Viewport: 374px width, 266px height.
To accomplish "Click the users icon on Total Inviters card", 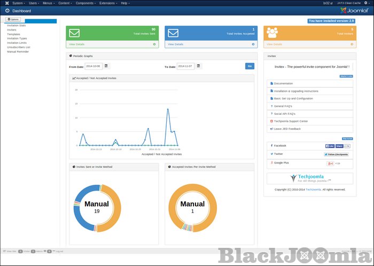I will point(272,32).
